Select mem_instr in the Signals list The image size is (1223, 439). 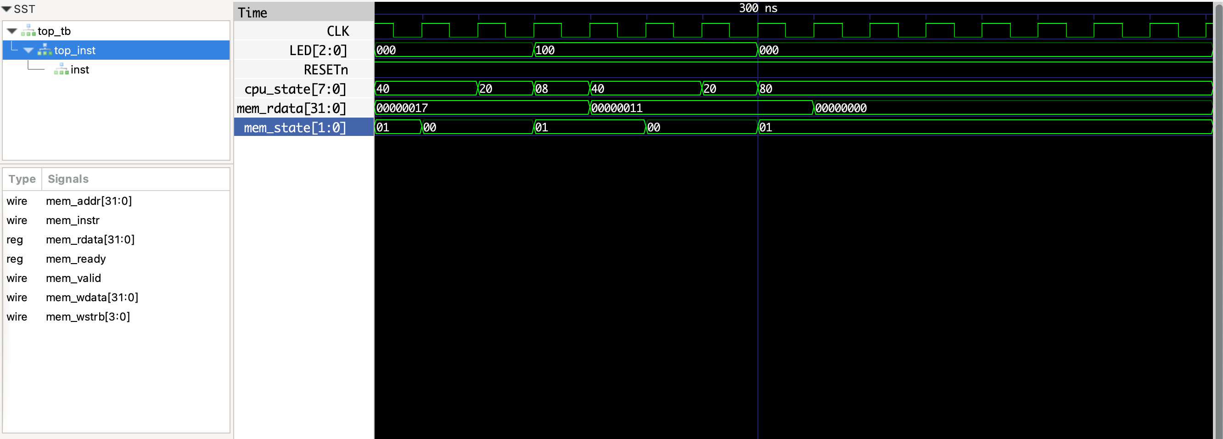pyautogui.click(x=73, y=220)
